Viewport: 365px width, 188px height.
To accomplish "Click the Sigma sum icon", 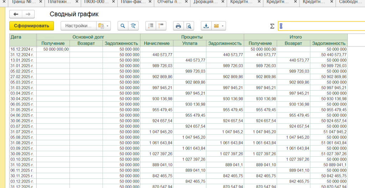I will (x=272, y=26).
